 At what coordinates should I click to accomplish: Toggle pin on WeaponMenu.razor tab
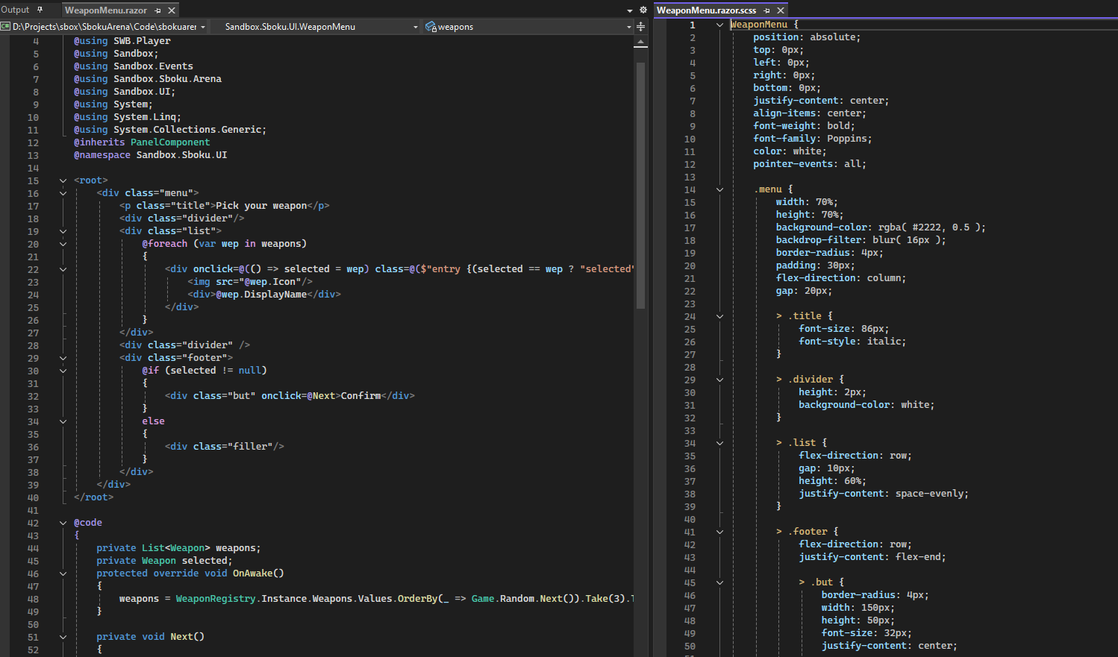pos(157,10)
